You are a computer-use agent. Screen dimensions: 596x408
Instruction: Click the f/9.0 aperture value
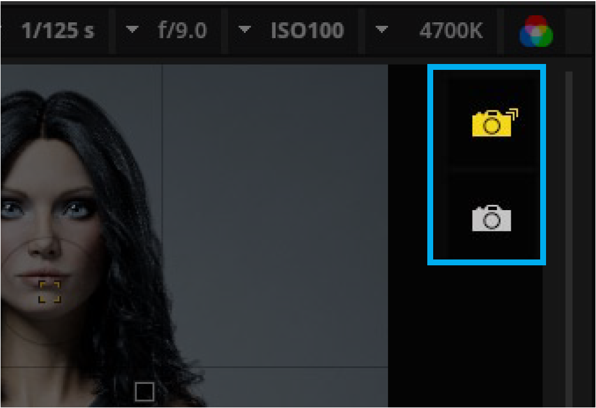pos(182,31)
